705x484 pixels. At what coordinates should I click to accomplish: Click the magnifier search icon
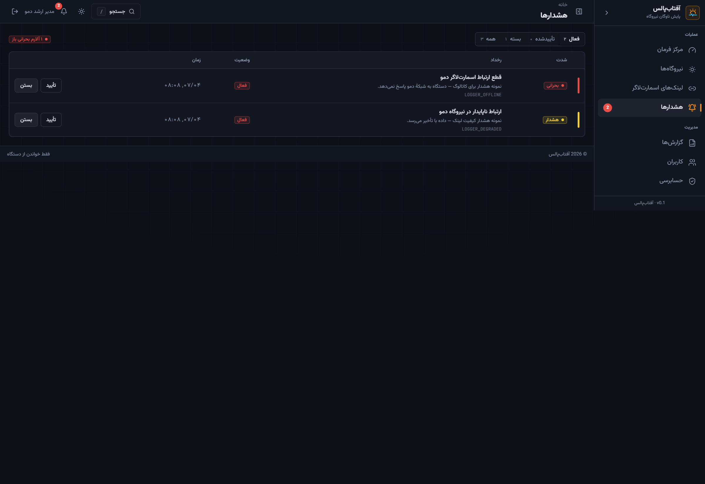point(132,11)
